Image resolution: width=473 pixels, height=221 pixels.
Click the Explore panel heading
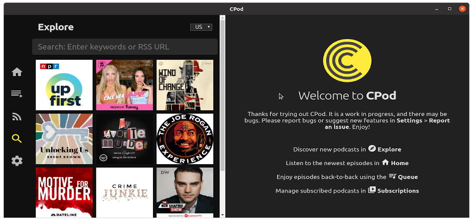(56, 27)
